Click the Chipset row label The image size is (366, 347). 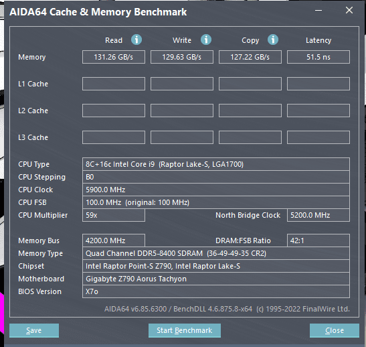coord(31,266)
